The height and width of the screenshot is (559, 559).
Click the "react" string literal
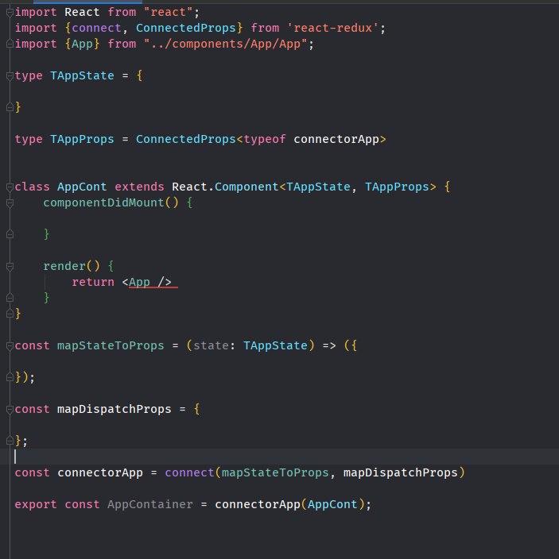[x=168, y=12]
